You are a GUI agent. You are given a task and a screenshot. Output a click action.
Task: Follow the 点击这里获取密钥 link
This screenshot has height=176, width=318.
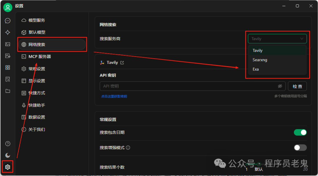click(114, 97)
